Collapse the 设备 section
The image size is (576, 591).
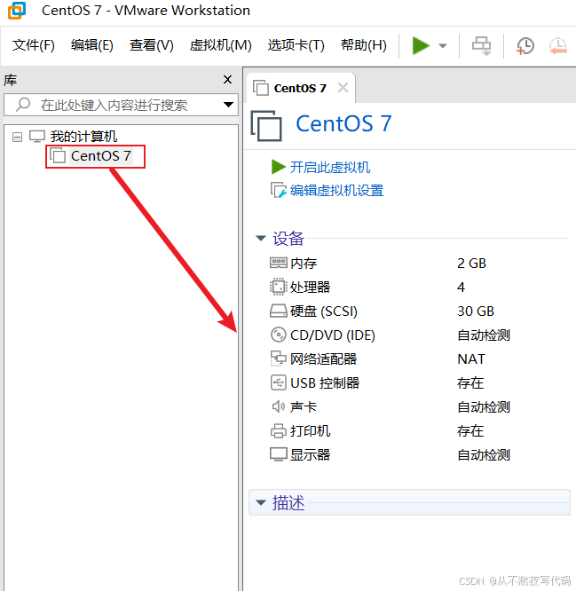pyautogui.click(x=260, y=238)
